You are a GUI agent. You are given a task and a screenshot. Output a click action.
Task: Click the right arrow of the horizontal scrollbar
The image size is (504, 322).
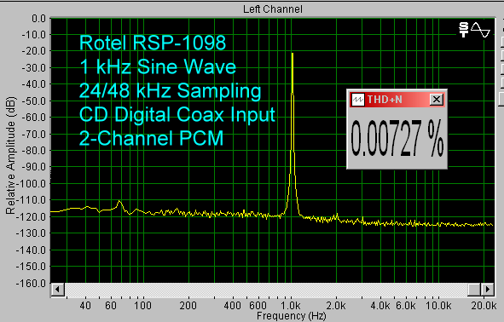pyautogui.click(x=487, y=290)
